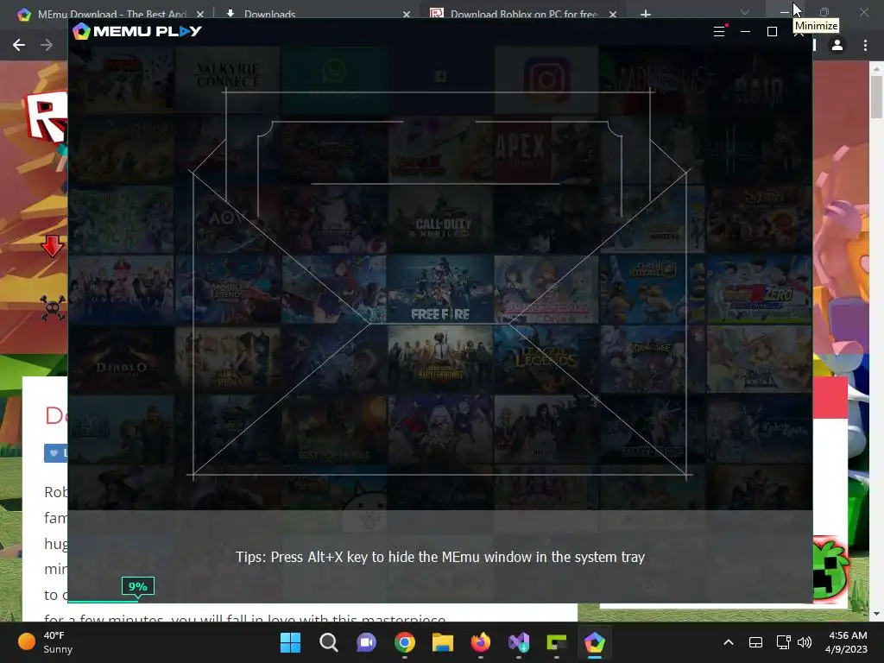
Task: Click the Valkyrie Connect thumbnail
Action: (x=227, y=79)
